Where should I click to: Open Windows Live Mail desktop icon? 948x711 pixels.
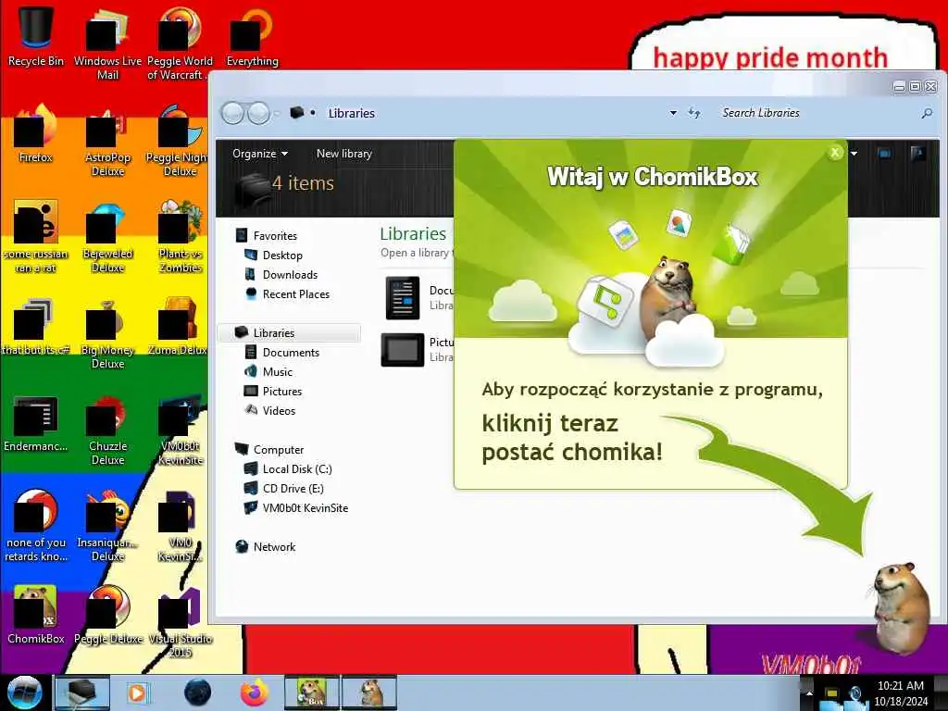click(107, 43)
